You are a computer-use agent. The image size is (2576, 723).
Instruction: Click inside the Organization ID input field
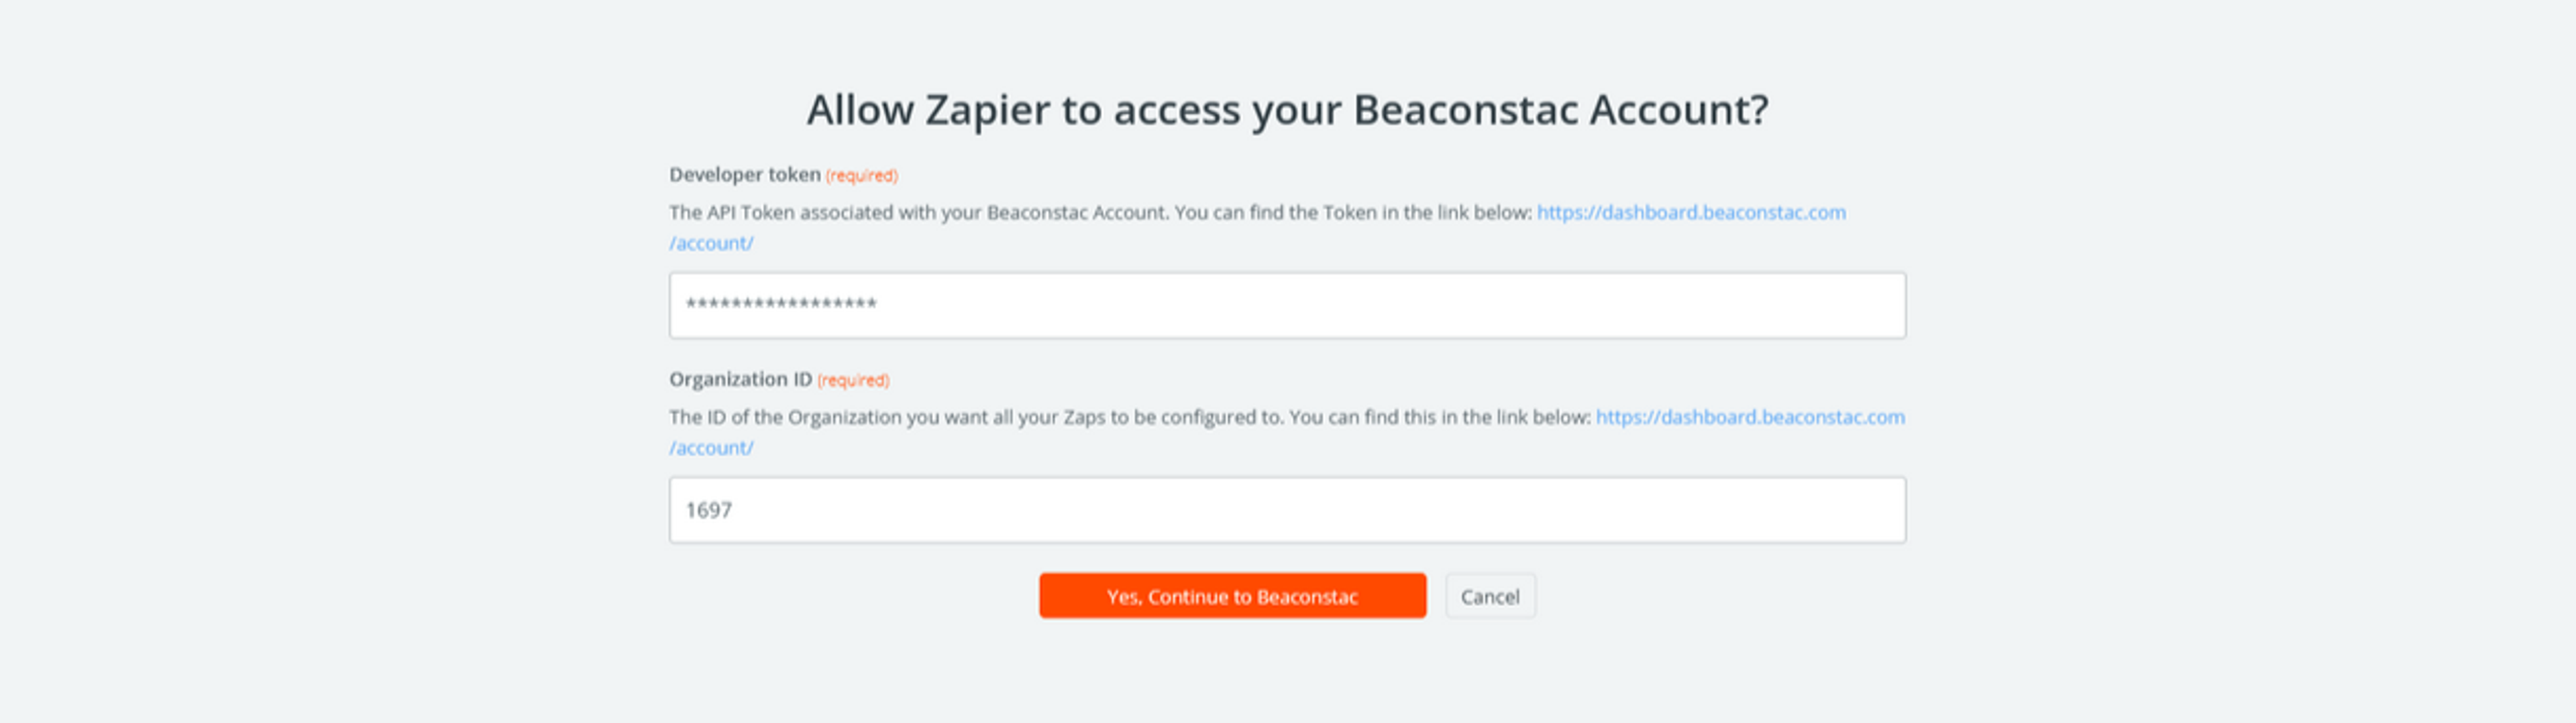point(1287,509)
